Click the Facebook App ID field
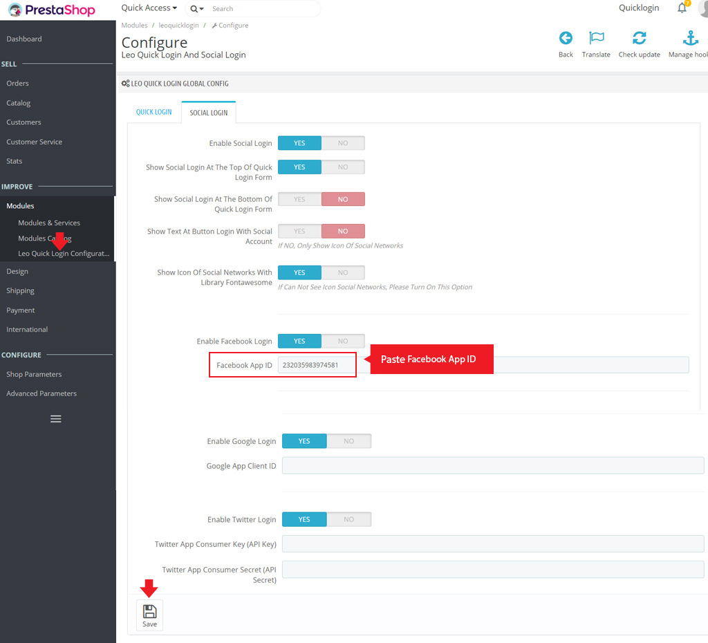Screen dimensions: 708x643 click(x=483, y=365)
